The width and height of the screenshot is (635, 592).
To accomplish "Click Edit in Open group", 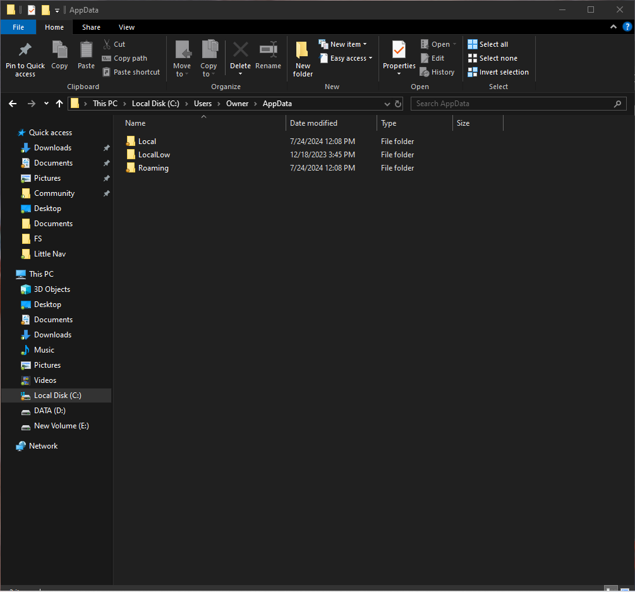I will pyautogui.click(x=433, y=58).
